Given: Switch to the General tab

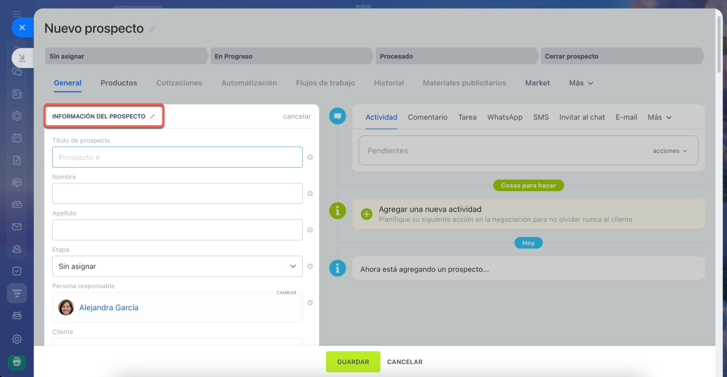Looking at the screenshot, I should point(68,83).
